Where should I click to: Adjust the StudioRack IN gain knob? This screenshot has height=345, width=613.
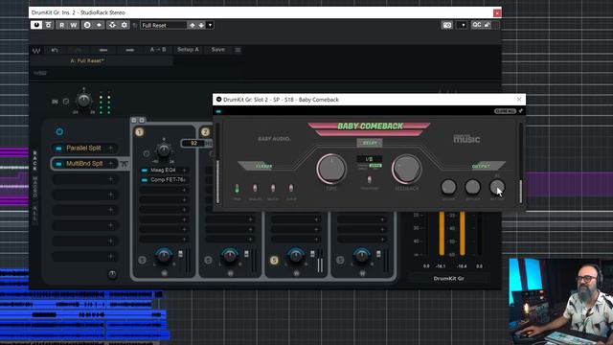point(83,101)
